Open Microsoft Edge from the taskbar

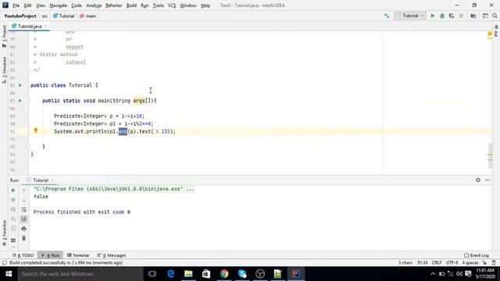[170, 274]
